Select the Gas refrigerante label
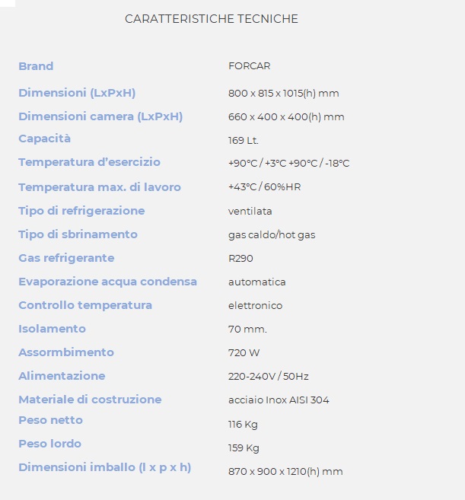 pyautogui.click(x=66, y=258)
